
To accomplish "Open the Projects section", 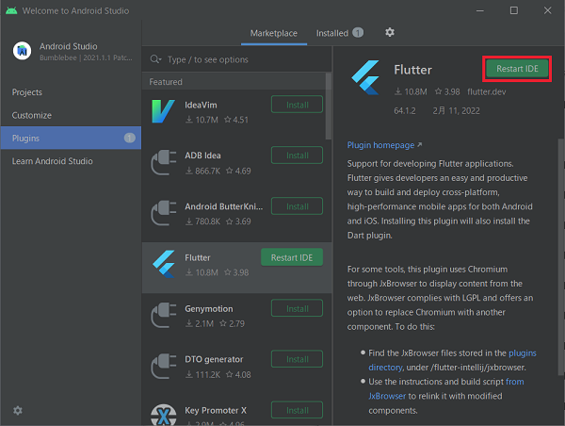I will click(27, 92).
